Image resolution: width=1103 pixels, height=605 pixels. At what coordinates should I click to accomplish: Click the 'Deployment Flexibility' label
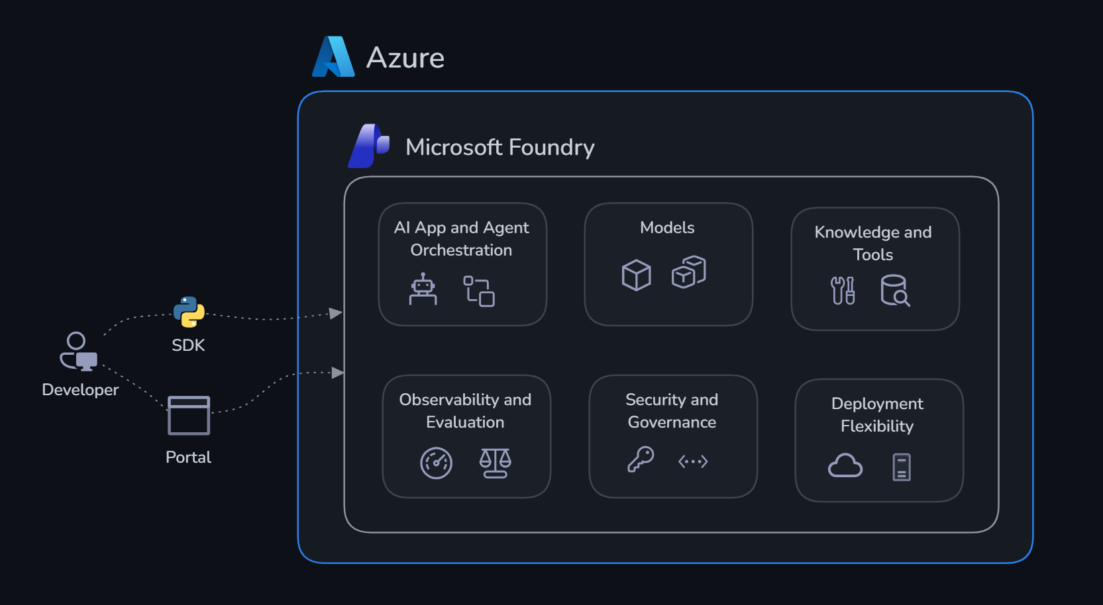[877, 415]
